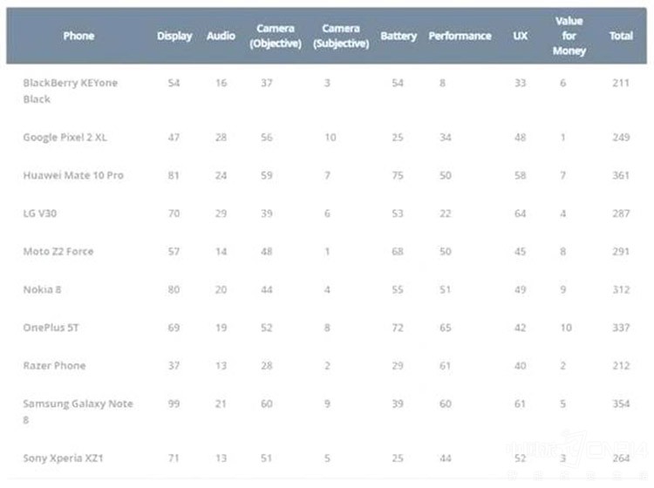Click the Display column header
Image resolution: width=654 pixels, height=488 pixels.
(174, 37)
